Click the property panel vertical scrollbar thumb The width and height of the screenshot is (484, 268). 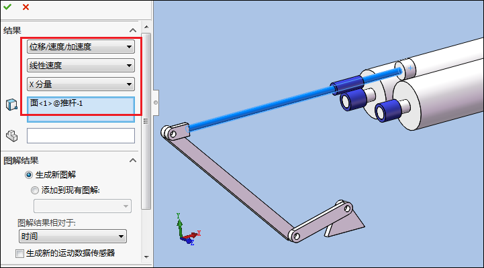pos(146,121)
